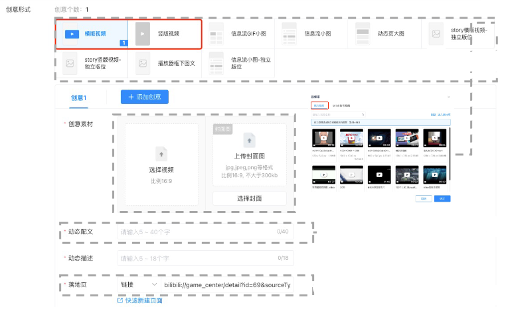Image resolution: width=506 pixels, height=321 pixels.
Task: Open the 链接 landing page type dropdown
Action: point(138,285)
